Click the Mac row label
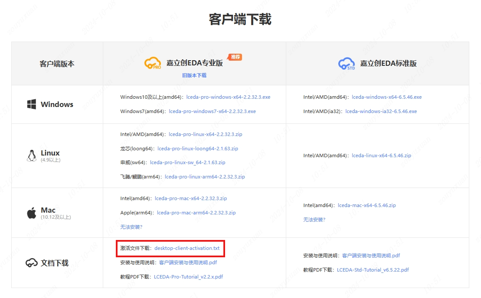The height and width of the screenshot is (298, 481). point(48,210)
